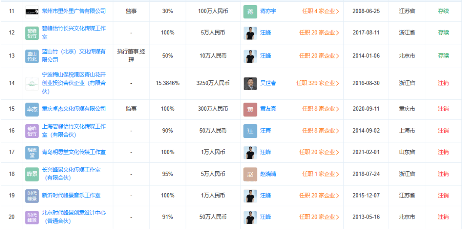Image resolution: width=464 pixels, height=231 pixels.
Task: Click the name link 汪青
Action: click(x=266, y=131)
